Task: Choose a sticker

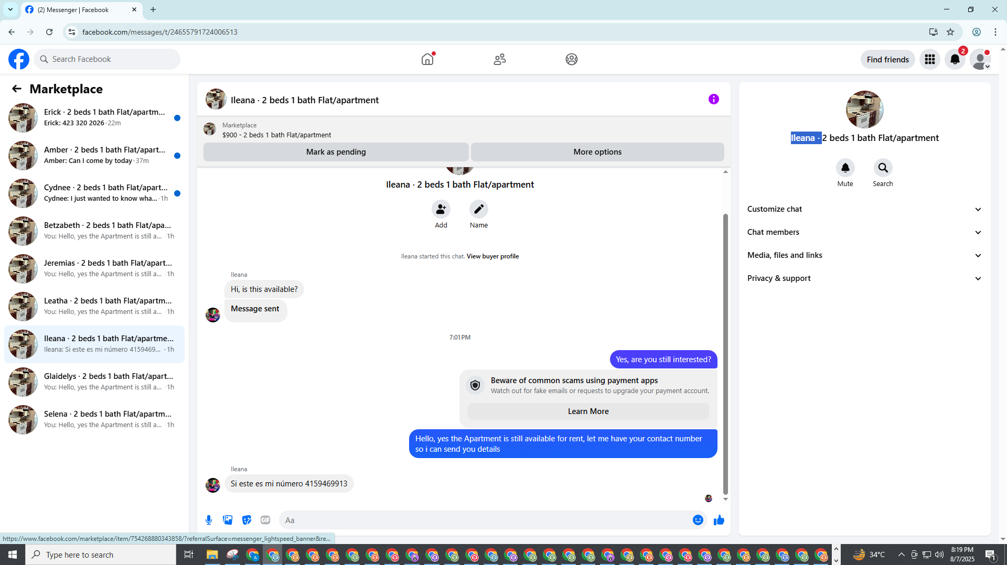Action: [x=247, y=520]
